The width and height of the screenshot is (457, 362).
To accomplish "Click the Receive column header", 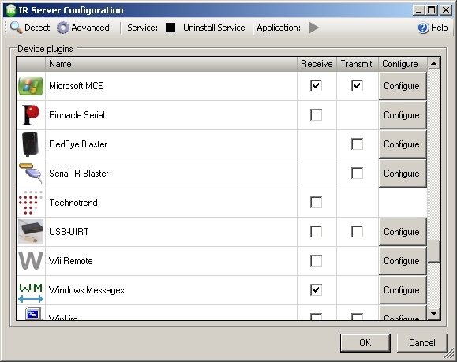I will [x=317, y=64].
